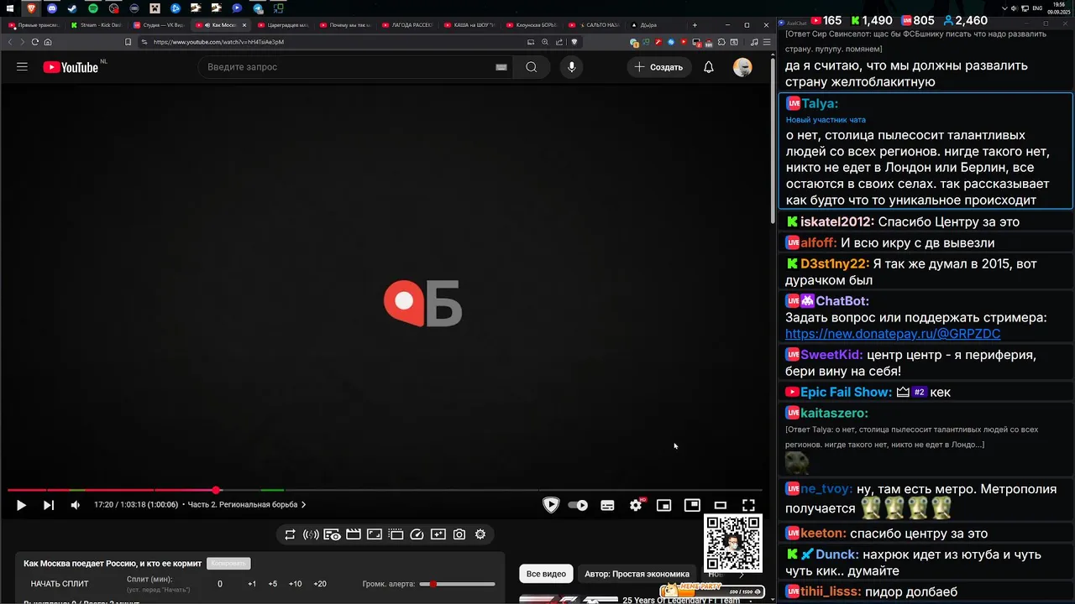Run search with the magnifier button
The height and width of the screenshot is (604, 1075).
(531, 67)
